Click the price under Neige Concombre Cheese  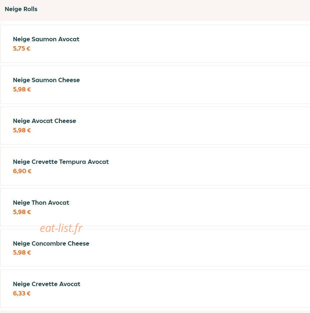(22, 253)
